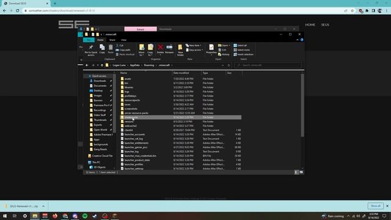This screenshot has height=220, width=391.
Task: Collapse the ribbon with the chevron
Action: point(298,40)
